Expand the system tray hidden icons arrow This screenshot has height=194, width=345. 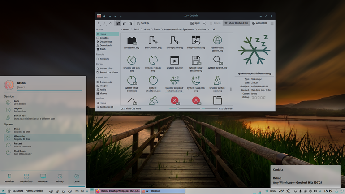[x=320, y=191]
